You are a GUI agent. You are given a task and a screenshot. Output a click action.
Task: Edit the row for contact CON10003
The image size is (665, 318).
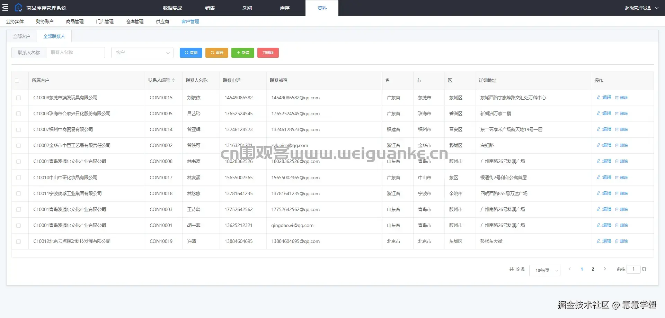click(x=604, y=209)
